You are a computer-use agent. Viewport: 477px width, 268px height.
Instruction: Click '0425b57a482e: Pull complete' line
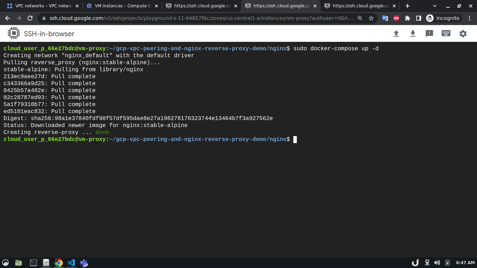(50, 90)
